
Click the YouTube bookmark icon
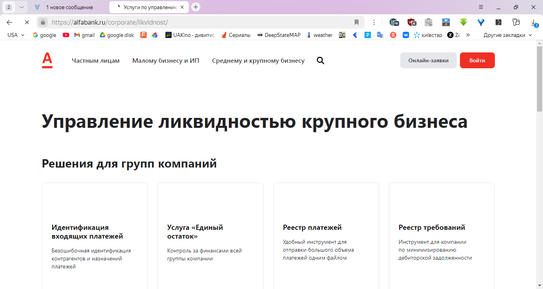pyautogui.click(x=66, y=35)
